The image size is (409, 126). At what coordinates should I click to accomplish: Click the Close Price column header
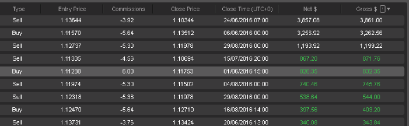185,9
